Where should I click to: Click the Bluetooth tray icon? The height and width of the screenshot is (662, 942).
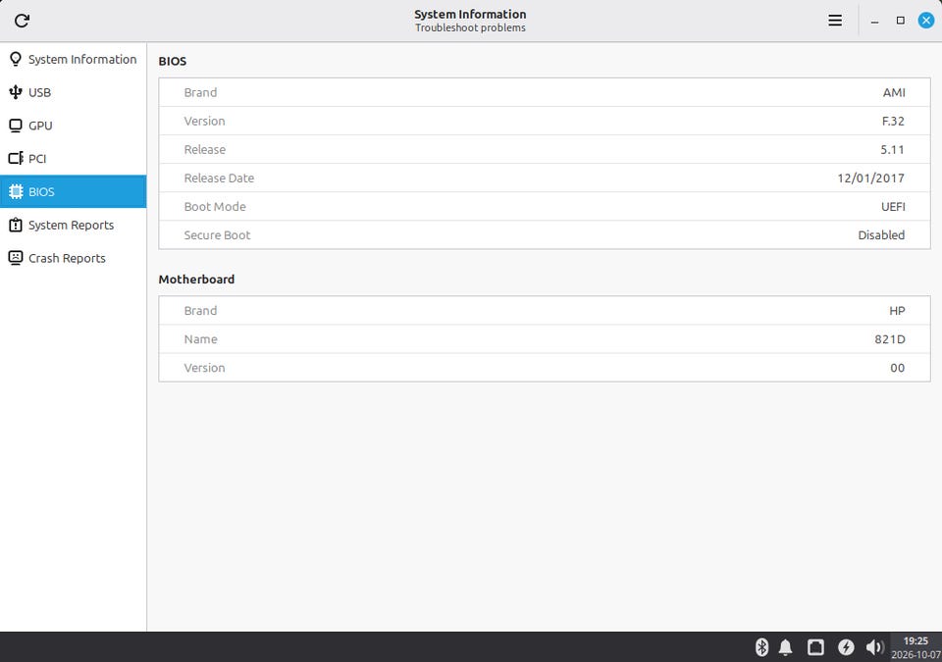coord(761,647)
